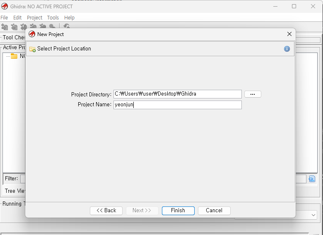
Task: Click the Ghidra dragon icon in New Project title
Action: point(32,34)
